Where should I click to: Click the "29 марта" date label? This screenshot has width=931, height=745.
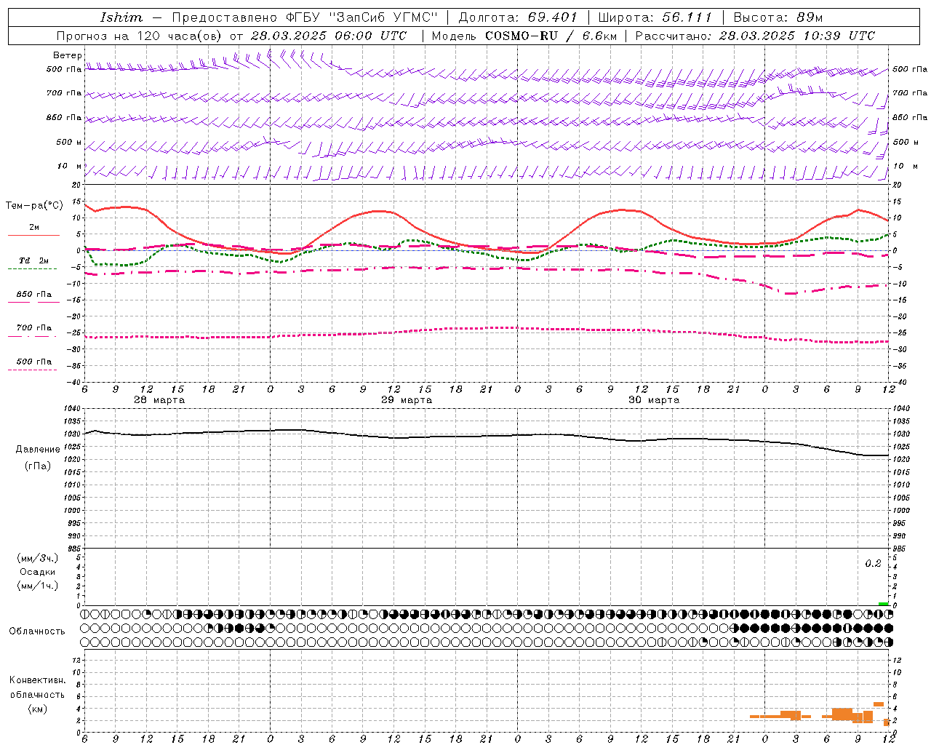[407, 400]
